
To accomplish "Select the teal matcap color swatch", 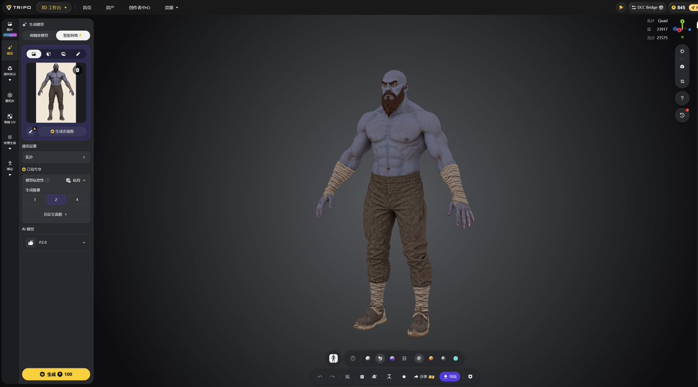I will [x=455, y=358].
